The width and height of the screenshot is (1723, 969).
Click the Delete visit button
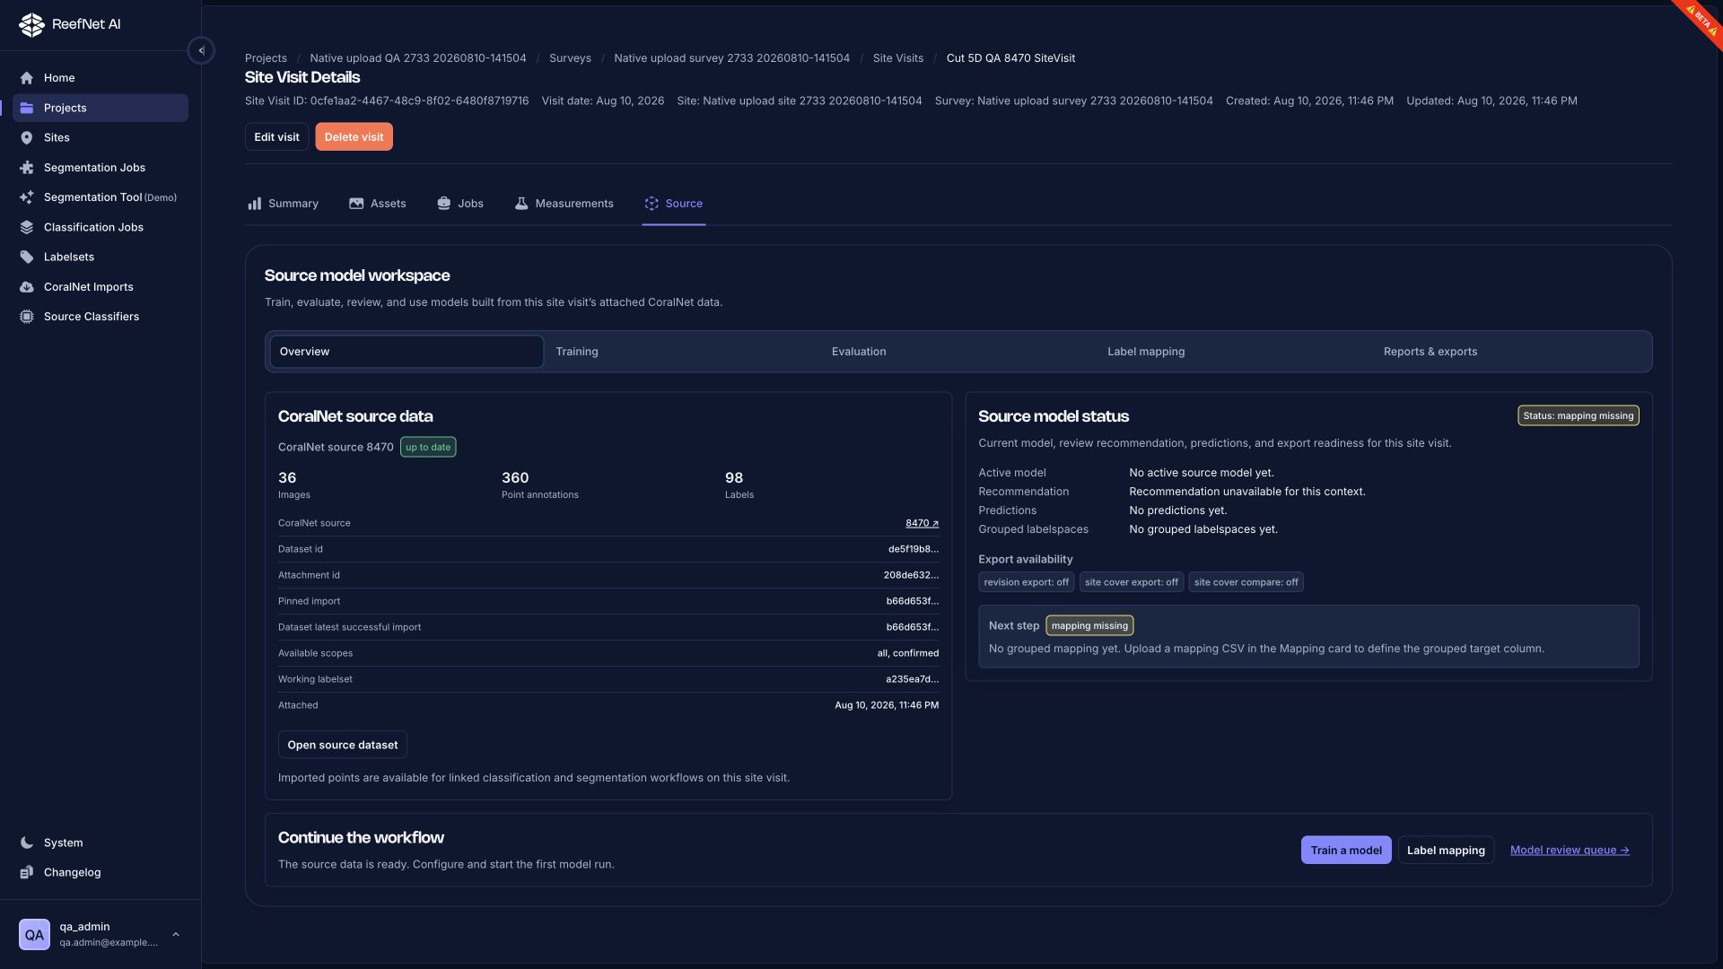tap(354, 137)
